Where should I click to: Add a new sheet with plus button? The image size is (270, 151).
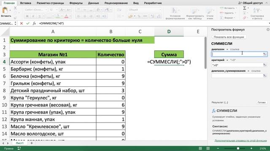[x=32, y=143]
